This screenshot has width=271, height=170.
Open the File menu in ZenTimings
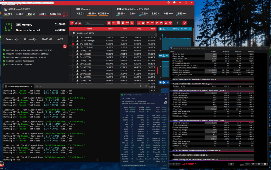pos(123,98)
